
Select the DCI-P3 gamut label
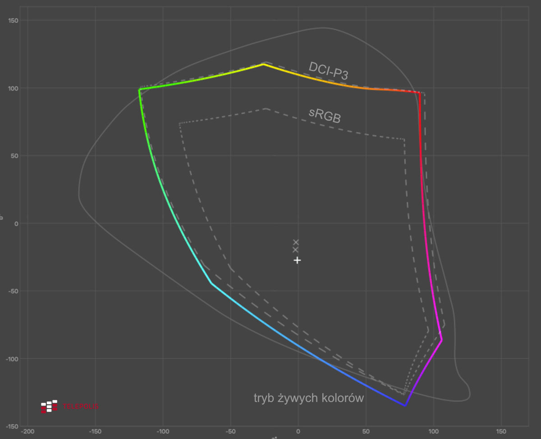328,71
